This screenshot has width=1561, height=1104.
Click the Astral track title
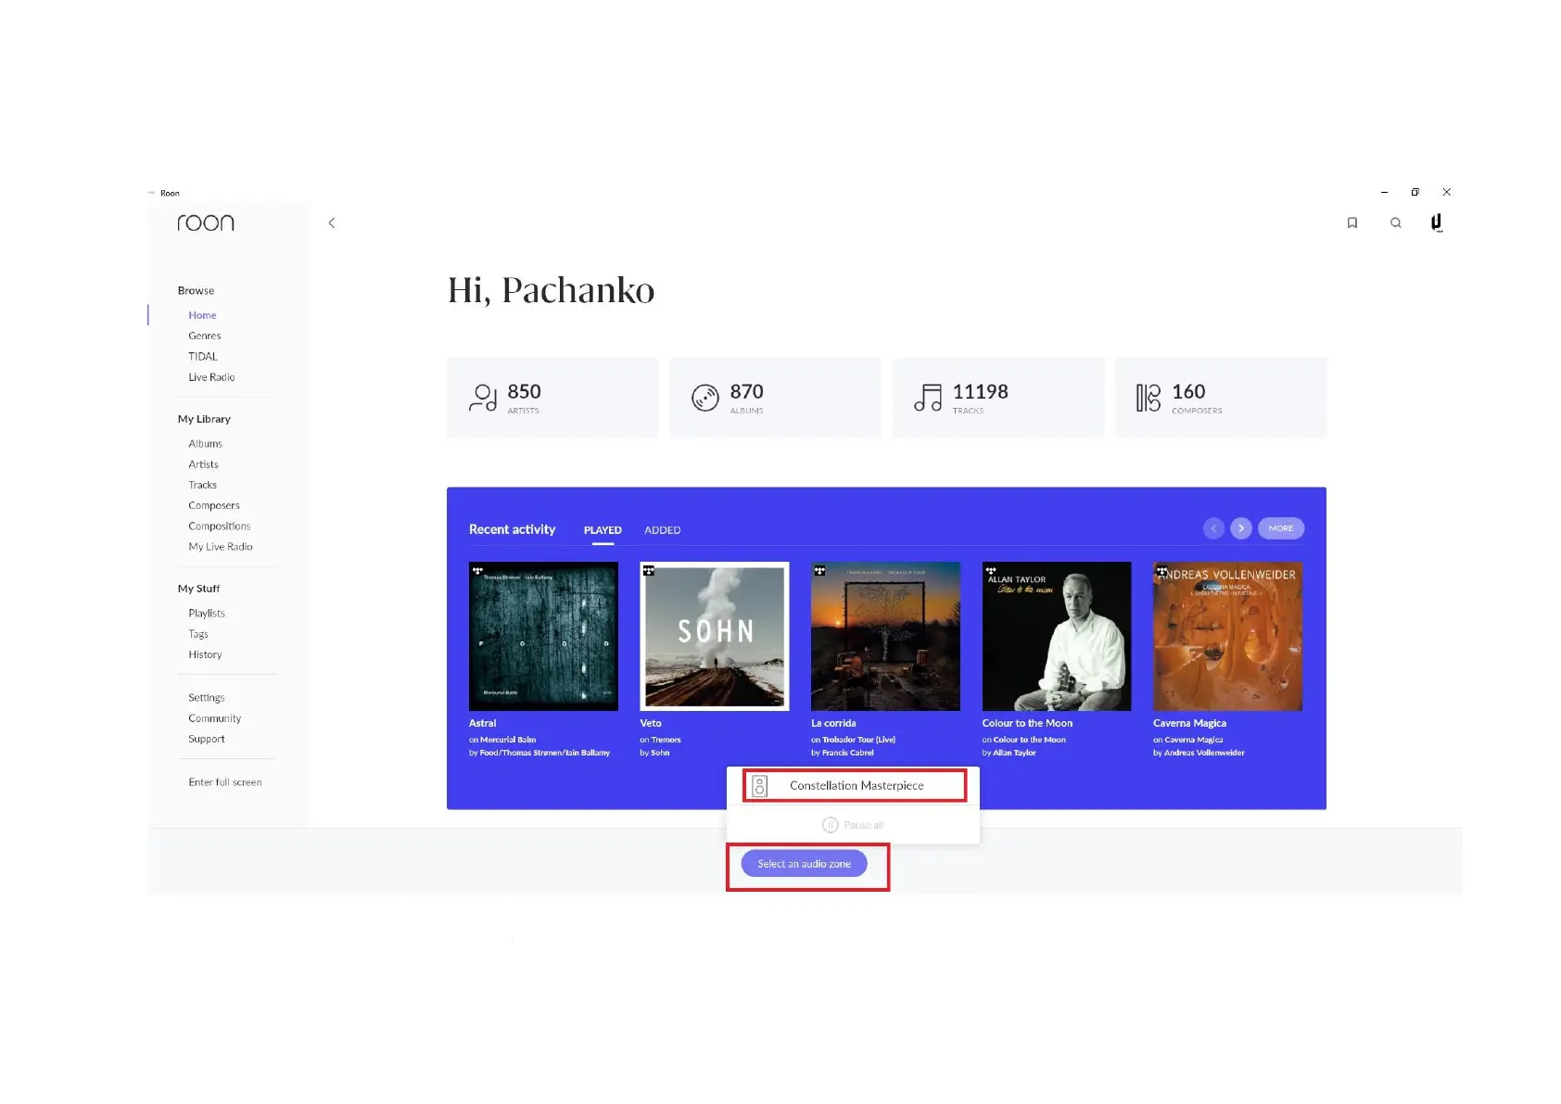click(x=483, y=724)
